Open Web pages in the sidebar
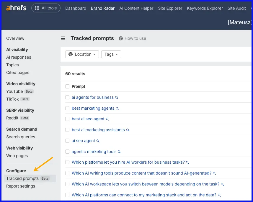 (17, 156)
